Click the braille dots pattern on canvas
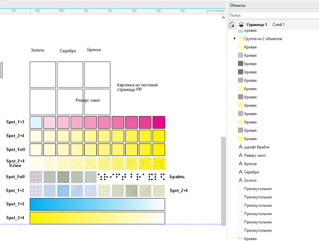 click(x=131, y=177)
